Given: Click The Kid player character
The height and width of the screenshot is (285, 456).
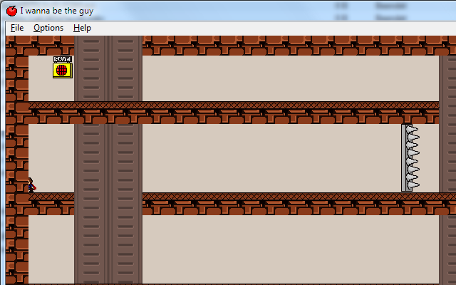Looking at the screenshot, I should click(31, 185).
